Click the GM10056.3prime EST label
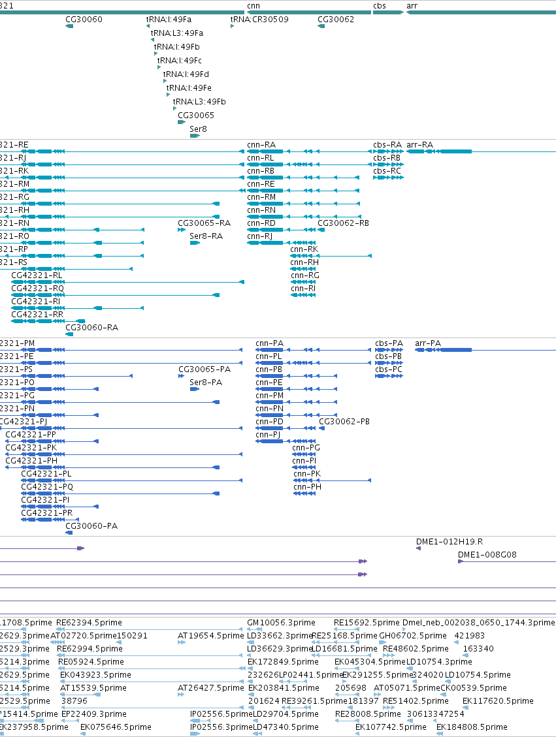Image resolution: width=556 pixels, height=737 pixels. coord(282,622)
